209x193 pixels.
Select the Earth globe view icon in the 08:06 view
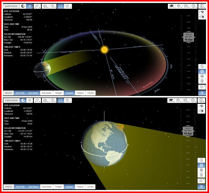point(23,6)
